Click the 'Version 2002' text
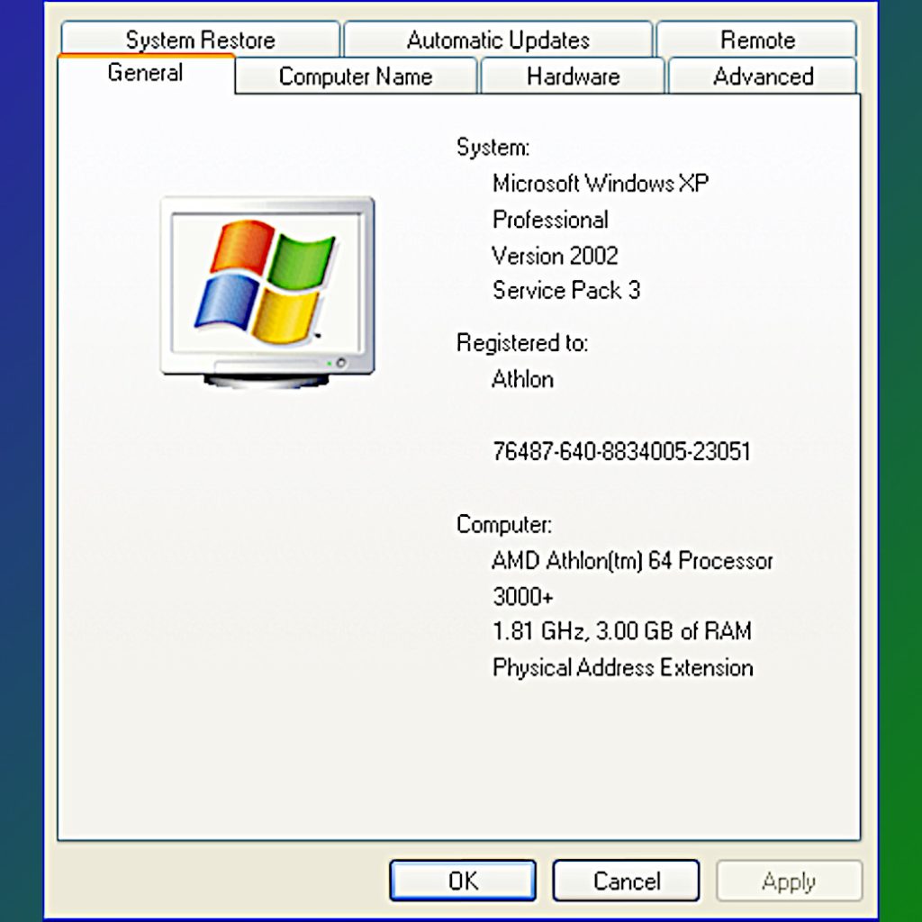The height and width of the screenshot is (922, 922). click(555, 255)
